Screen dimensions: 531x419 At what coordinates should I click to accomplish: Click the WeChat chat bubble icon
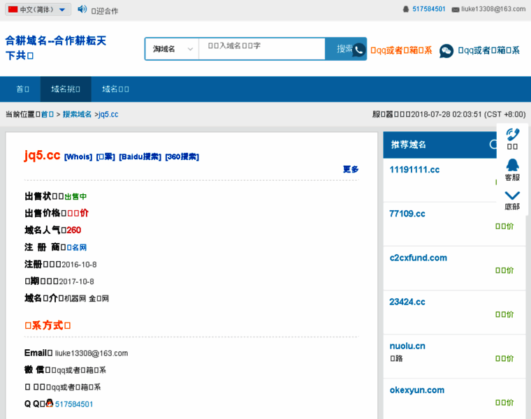coord(446,51)
